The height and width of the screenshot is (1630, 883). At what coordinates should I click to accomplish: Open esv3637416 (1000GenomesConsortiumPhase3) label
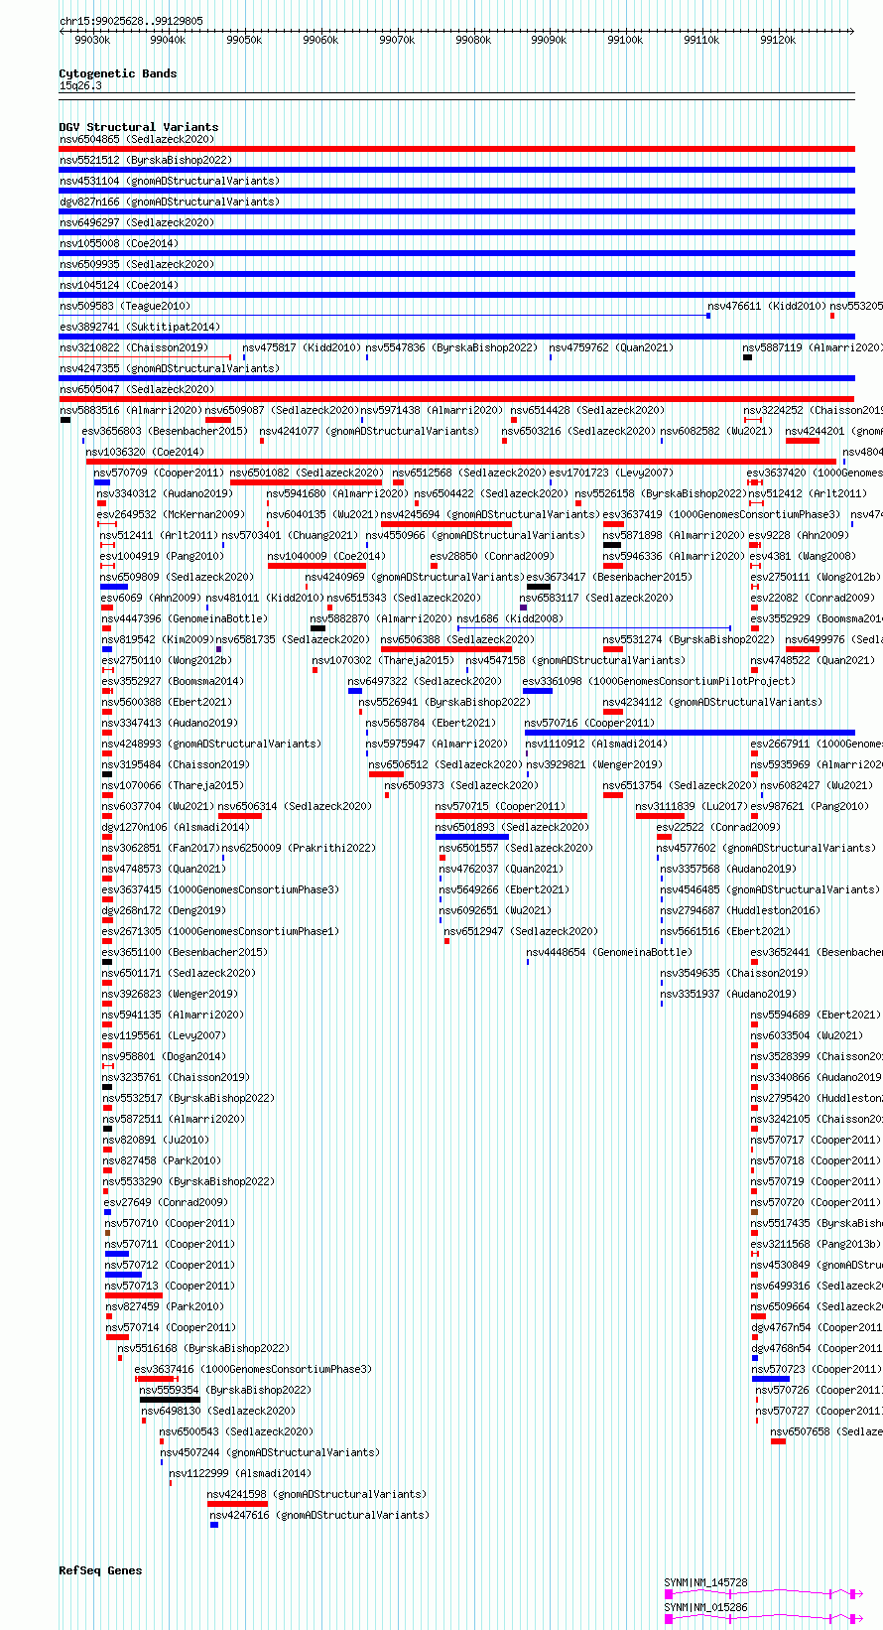point(253,1369)
